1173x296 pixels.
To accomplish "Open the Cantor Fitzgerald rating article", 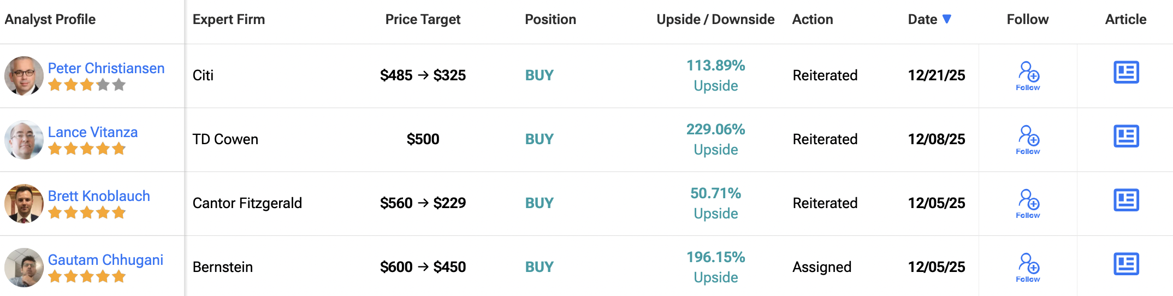I will [1126, 200].
